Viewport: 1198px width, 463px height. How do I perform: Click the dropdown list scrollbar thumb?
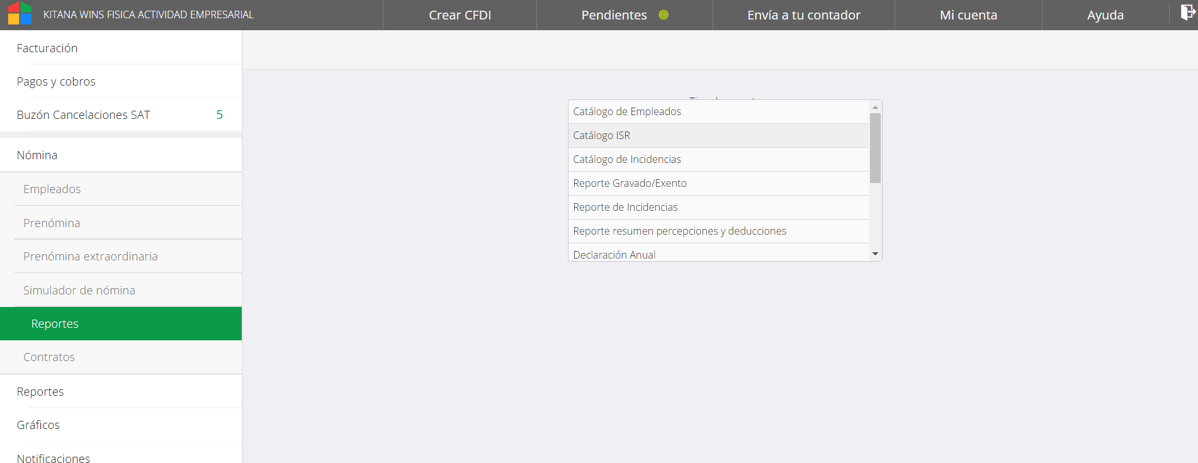pos(875,148)
